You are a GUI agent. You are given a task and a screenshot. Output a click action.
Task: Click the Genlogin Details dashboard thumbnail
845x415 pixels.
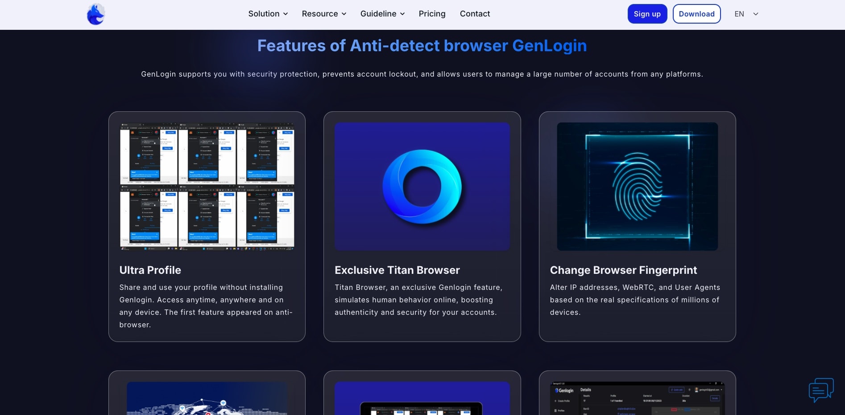pyautogui.click(x=637, y=399)
